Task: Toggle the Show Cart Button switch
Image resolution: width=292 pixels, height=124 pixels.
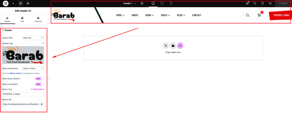Action: pos(39,84)
